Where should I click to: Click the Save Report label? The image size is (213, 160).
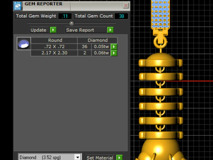pos(86,30)
